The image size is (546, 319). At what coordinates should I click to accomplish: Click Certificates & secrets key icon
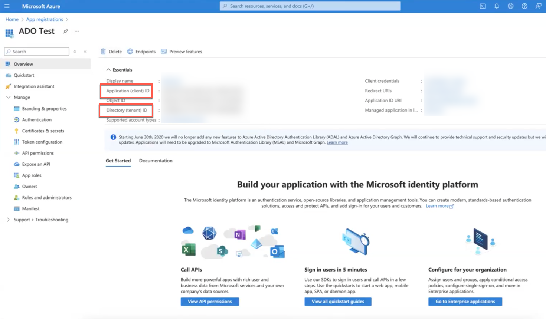pyautogui.click(x=16, y=131)
